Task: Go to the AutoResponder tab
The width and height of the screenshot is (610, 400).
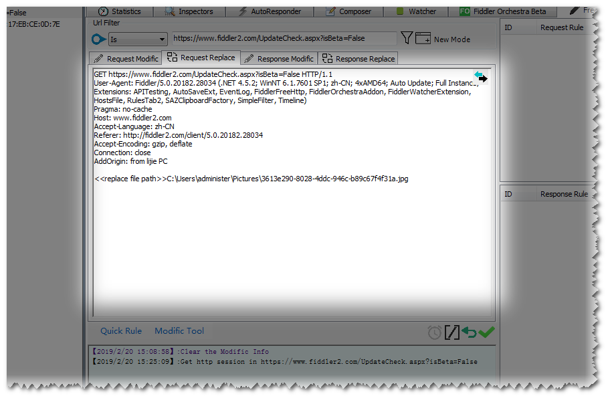Action: [270, 11]
